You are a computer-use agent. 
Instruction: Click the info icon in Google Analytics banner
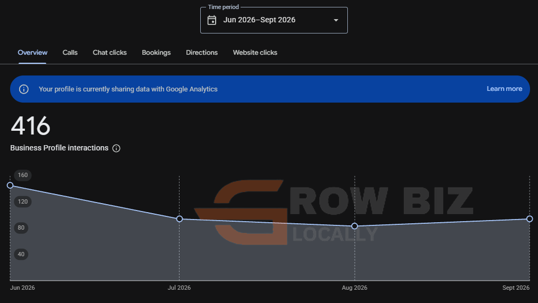[24, 89]
